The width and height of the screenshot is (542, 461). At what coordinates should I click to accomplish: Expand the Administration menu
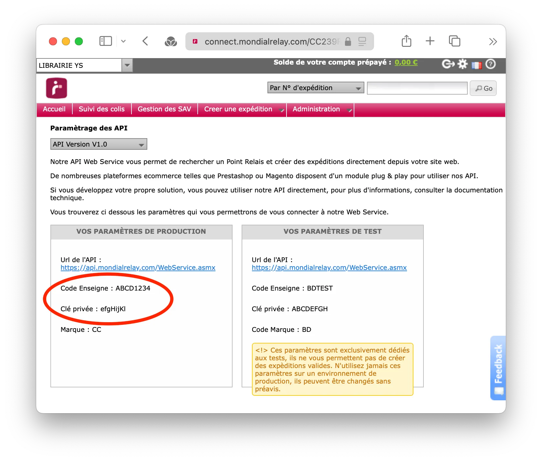tap(320, 109)
